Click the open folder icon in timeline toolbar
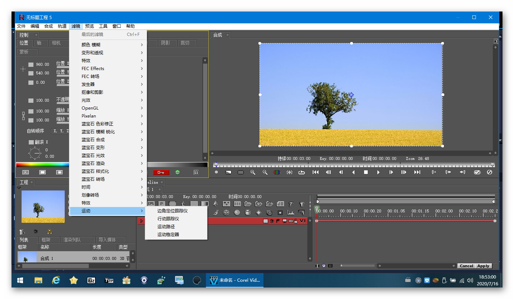 click(x=248, y=204)
